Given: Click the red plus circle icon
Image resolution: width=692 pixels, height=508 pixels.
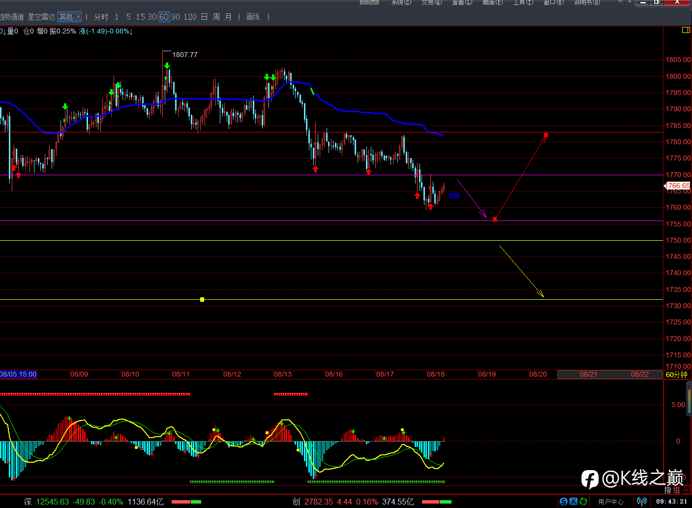Looking at the screenshot, I should [687, 490].
